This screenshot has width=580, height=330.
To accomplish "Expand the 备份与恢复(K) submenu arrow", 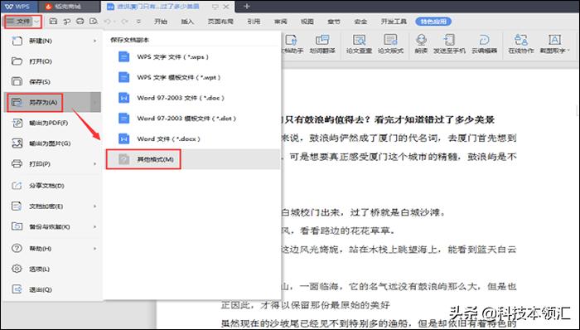I will tap(95, 227).
